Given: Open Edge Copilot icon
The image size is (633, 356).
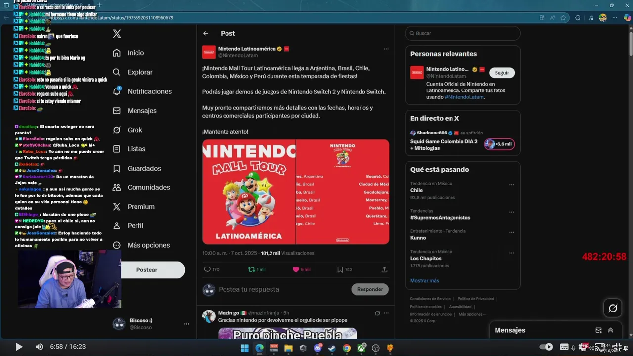Looking at the screenshot, I should pyautogui.click(x=627, y=18).
